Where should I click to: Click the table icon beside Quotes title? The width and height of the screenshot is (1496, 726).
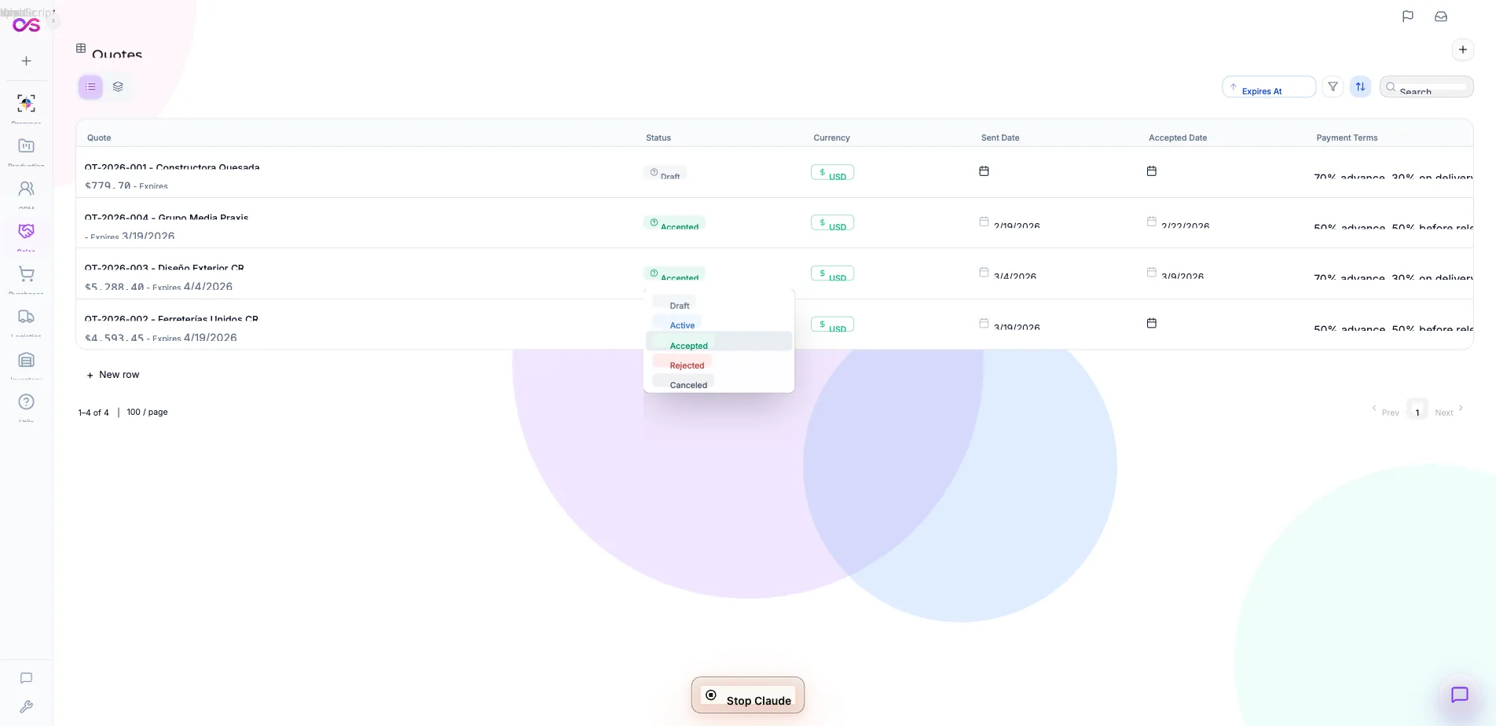[x=81, y=48]
